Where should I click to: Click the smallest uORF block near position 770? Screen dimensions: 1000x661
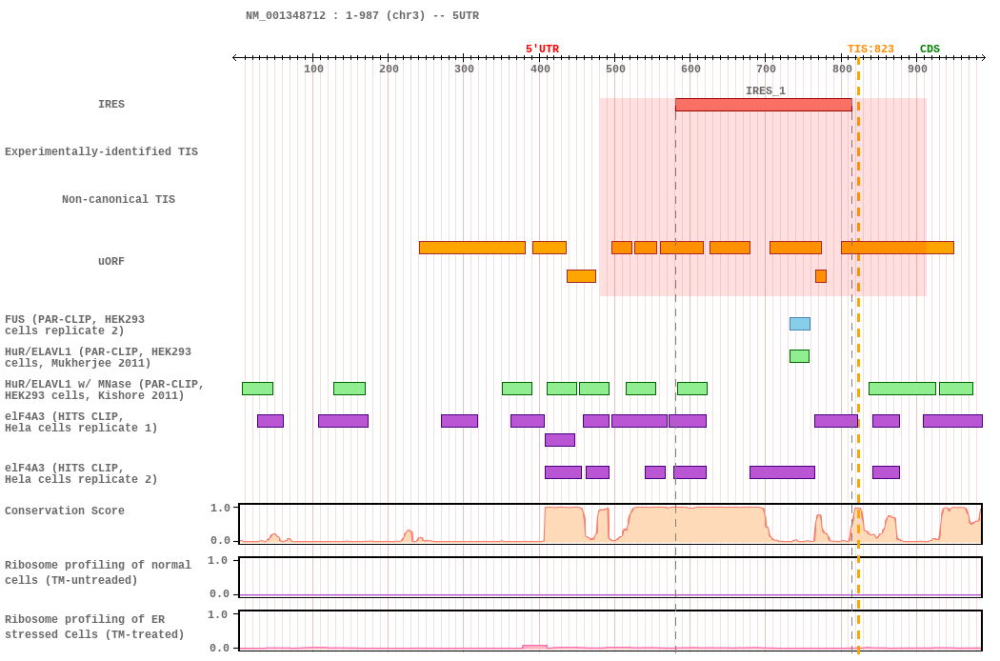pyautogui.click(x=820, y=276)
